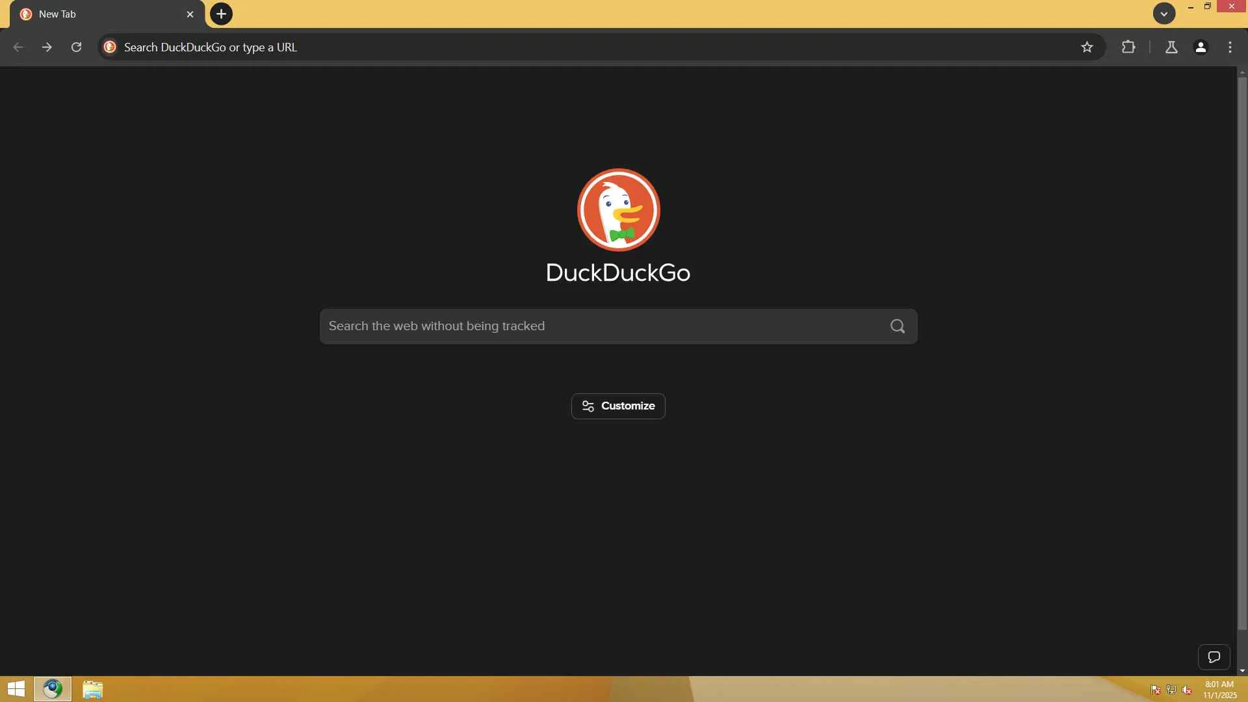Expand the tab search dropdown arrow
This screenshot has height=702, width=1248.
[1163, 14]
